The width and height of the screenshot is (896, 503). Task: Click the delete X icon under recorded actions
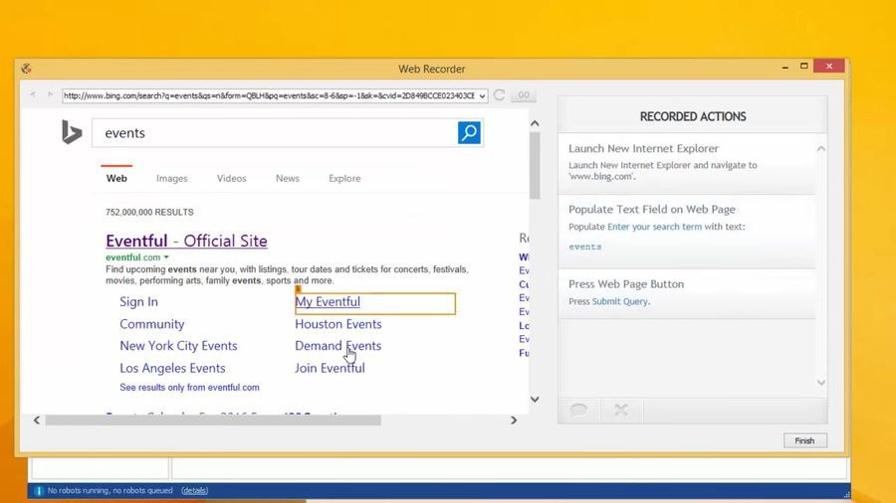coord(621,410)
